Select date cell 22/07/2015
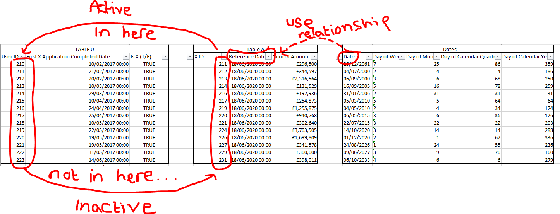The image size is (560, 214). click(x=357, y=123)
